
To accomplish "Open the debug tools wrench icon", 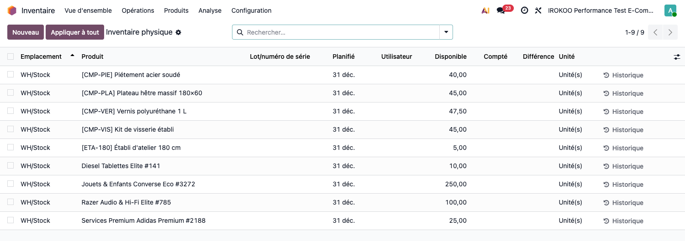I will coord(538,10).
